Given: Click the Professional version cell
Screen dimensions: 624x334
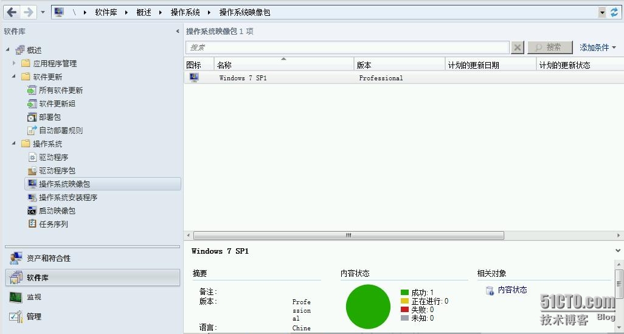Looking at the screenshot, I should pos(381,78).
